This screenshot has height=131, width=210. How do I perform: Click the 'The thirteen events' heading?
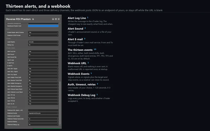[80, 50]
